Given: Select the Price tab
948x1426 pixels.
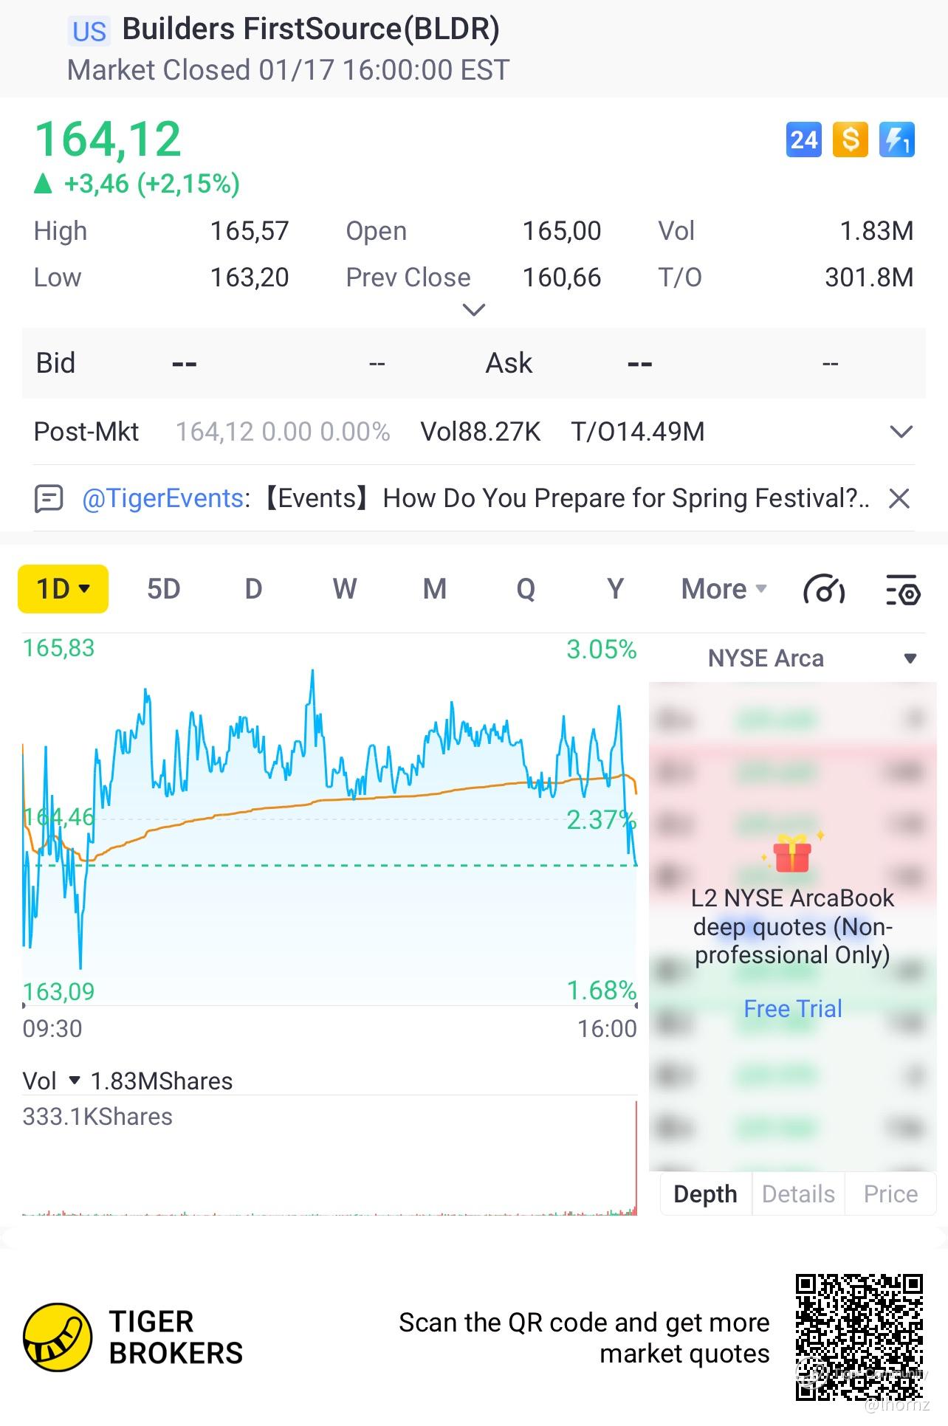Looking at the screenshot, I should point(890,1193).
